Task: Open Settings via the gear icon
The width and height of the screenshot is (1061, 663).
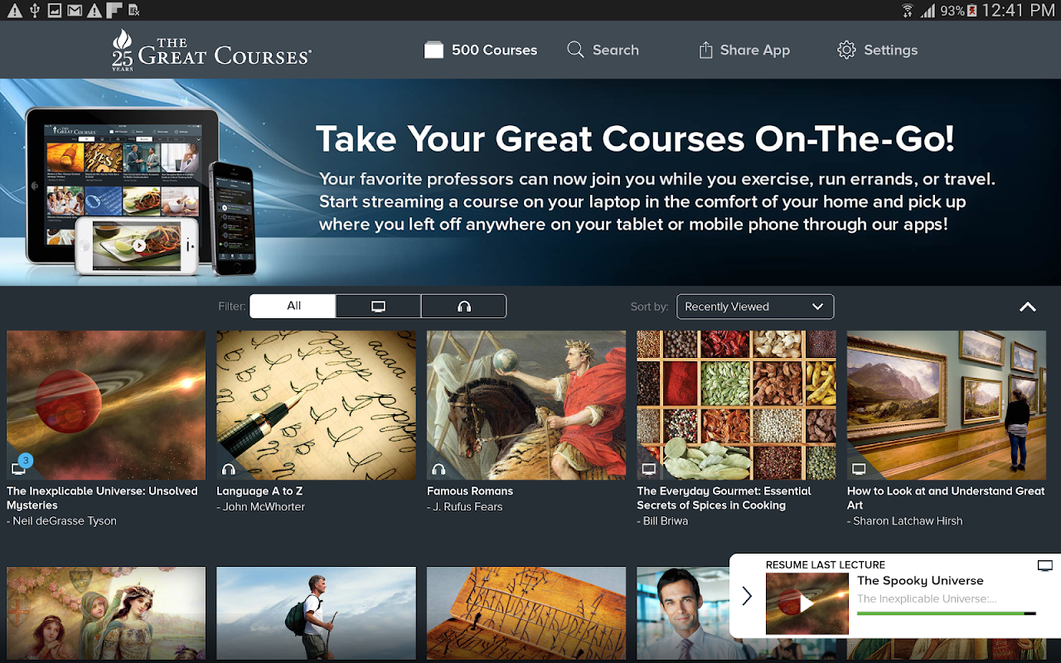Action: coord(846,50)
